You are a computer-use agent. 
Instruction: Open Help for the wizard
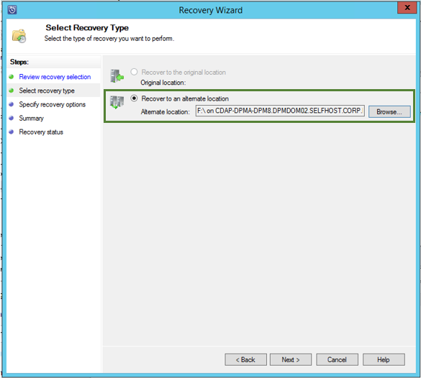[x=384, y=359]
